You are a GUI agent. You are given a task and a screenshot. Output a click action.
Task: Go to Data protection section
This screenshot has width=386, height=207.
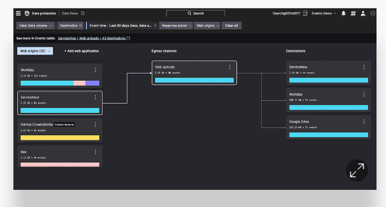(x=44, y=13)
